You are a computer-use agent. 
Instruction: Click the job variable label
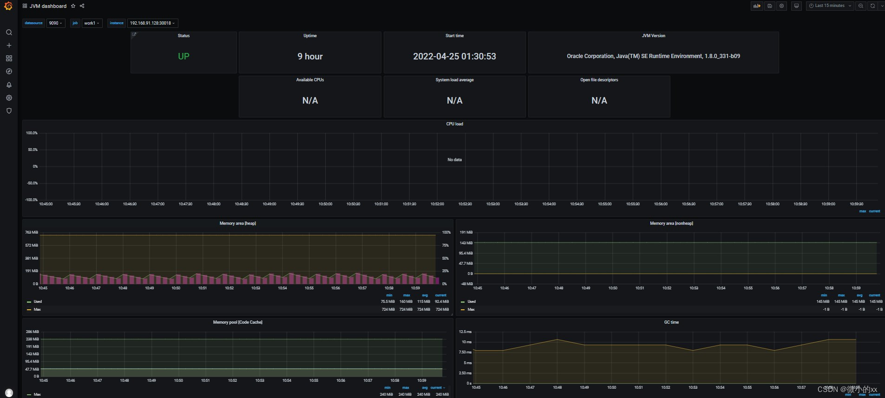75,23
